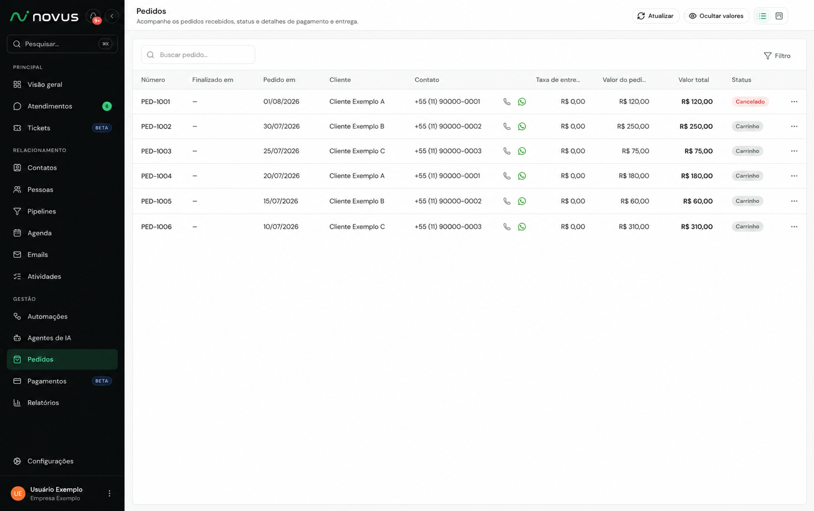Viewport: 814px width, 511px height.
Task: Open the Pagamentos section
Action: [62, 381]
